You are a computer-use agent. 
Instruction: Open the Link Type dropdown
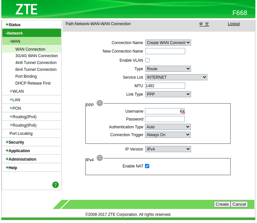tap(168, 94)
